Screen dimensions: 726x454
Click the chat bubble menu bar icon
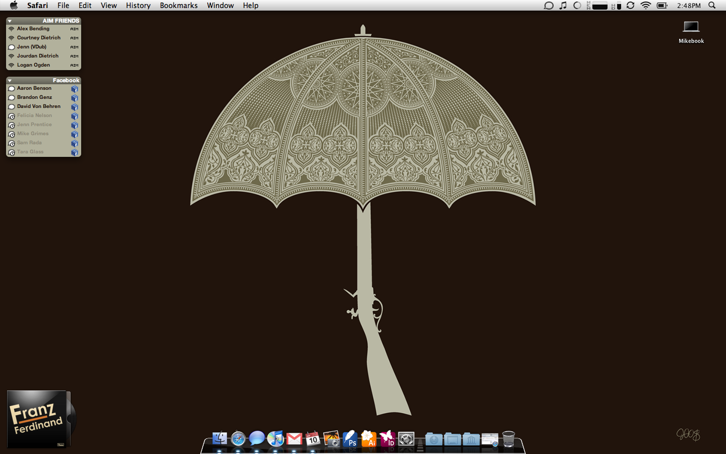pyautogui.click(x=549, y=6)
